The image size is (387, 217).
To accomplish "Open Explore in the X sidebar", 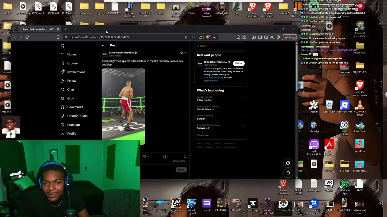I will click(x=69, y=63).
